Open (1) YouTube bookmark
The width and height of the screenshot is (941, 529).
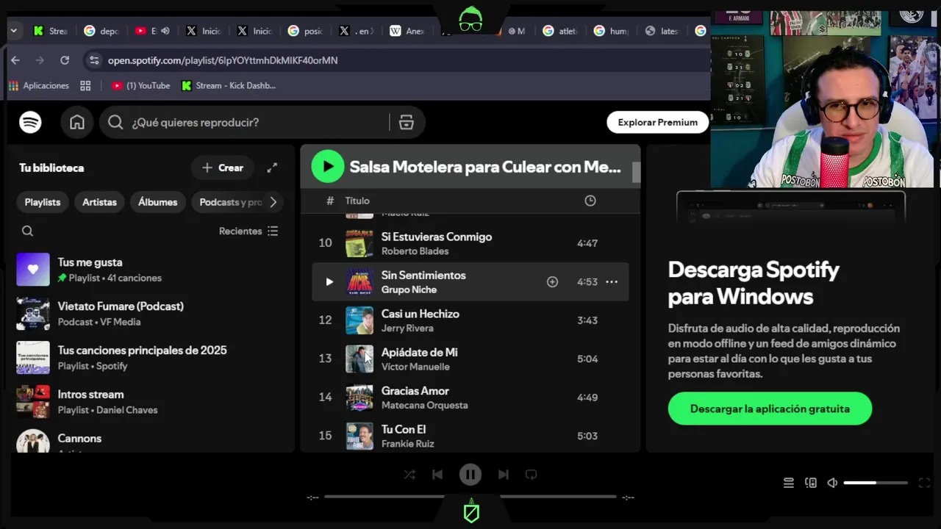140,86
